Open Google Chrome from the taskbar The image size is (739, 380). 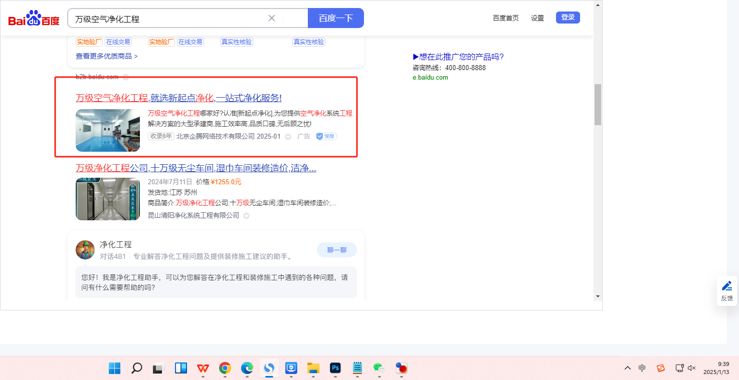(225, 368)
